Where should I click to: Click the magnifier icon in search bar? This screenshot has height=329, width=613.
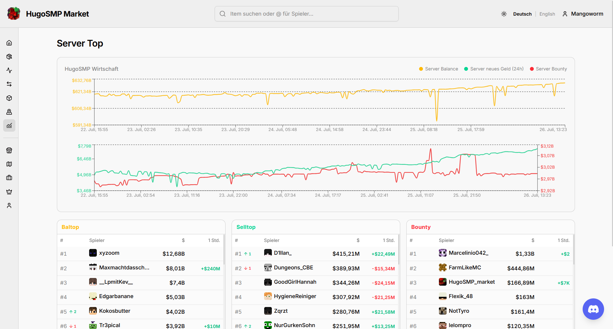click(x=223, y=14)
